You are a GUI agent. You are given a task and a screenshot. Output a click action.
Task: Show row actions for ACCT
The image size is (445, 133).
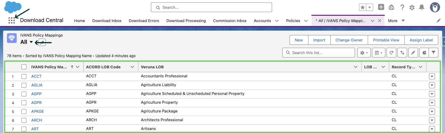(432, 76)
